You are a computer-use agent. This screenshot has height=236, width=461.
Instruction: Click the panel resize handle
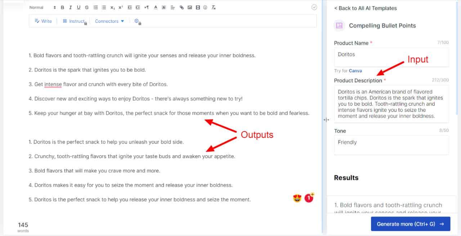click(x=326, y=120)
